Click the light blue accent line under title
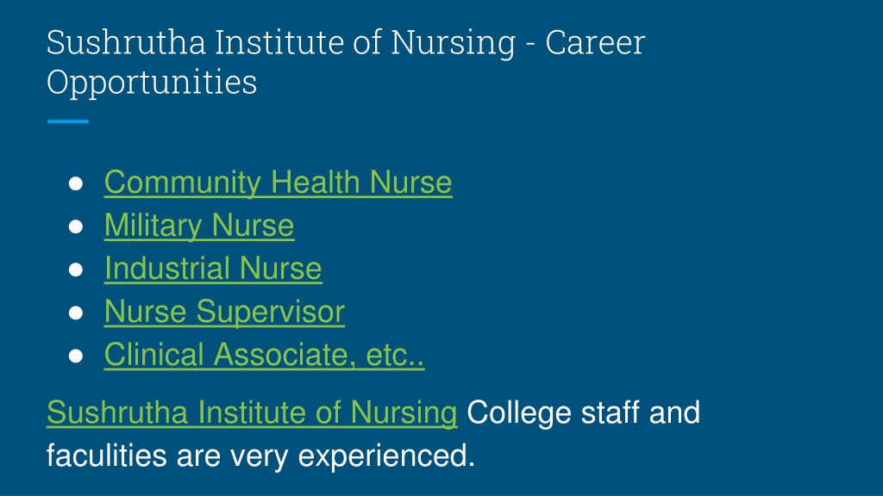 [67, 121]
